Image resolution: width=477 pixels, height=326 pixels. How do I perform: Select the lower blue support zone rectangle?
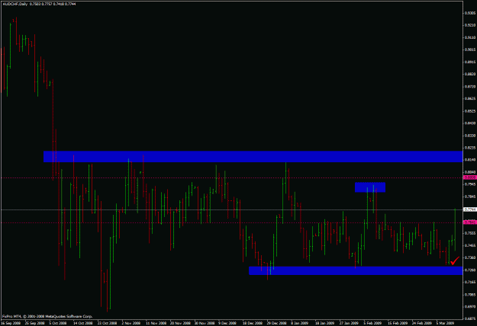pyautogui.click(x=356, y=270)
